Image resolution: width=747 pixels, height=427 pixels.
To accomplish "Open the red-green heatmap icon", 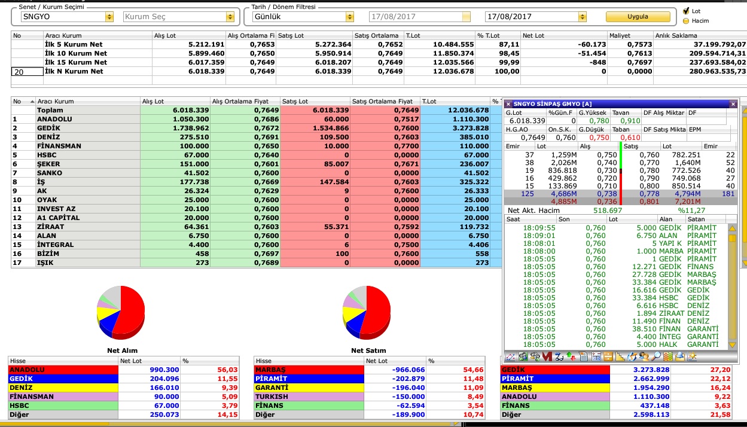I will [x=668, y=357].
